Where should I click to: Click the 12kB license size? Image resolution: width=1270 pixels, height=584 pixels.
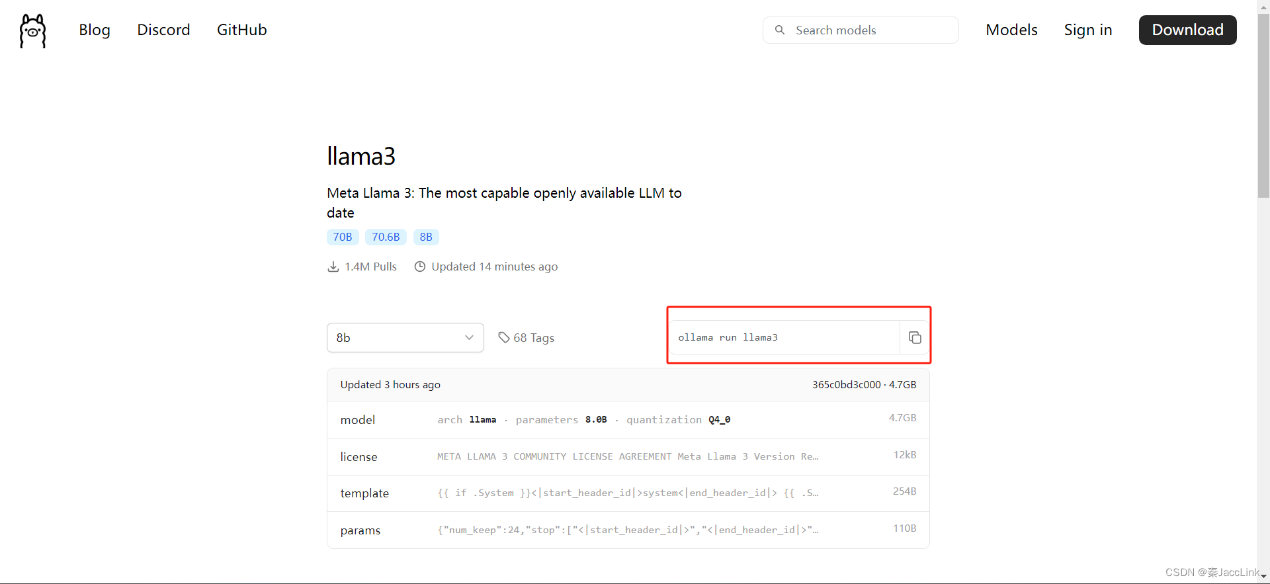click(905, 454)
